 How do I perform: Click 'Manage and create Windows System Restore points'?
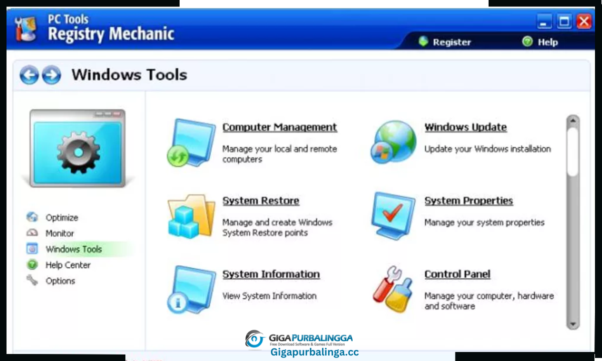277,228
